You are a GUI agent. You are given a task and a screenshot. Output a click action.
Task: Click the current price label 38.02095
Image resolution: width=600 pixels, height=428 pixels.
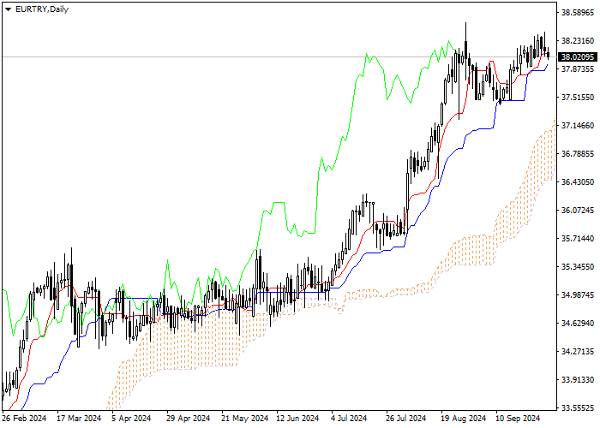578,57
